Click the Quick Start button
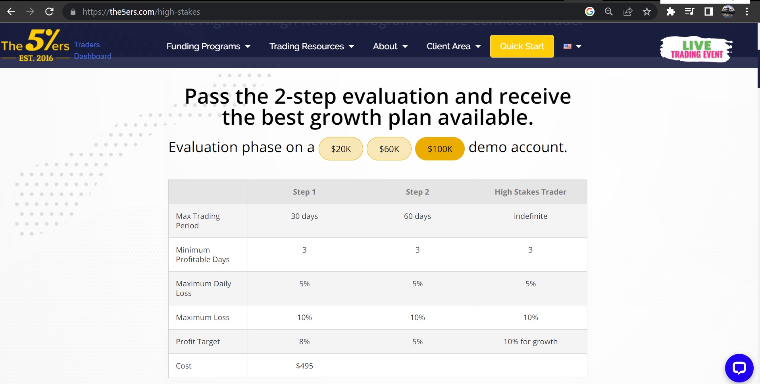This screenshot has height=384, width=760. point(522,46)
